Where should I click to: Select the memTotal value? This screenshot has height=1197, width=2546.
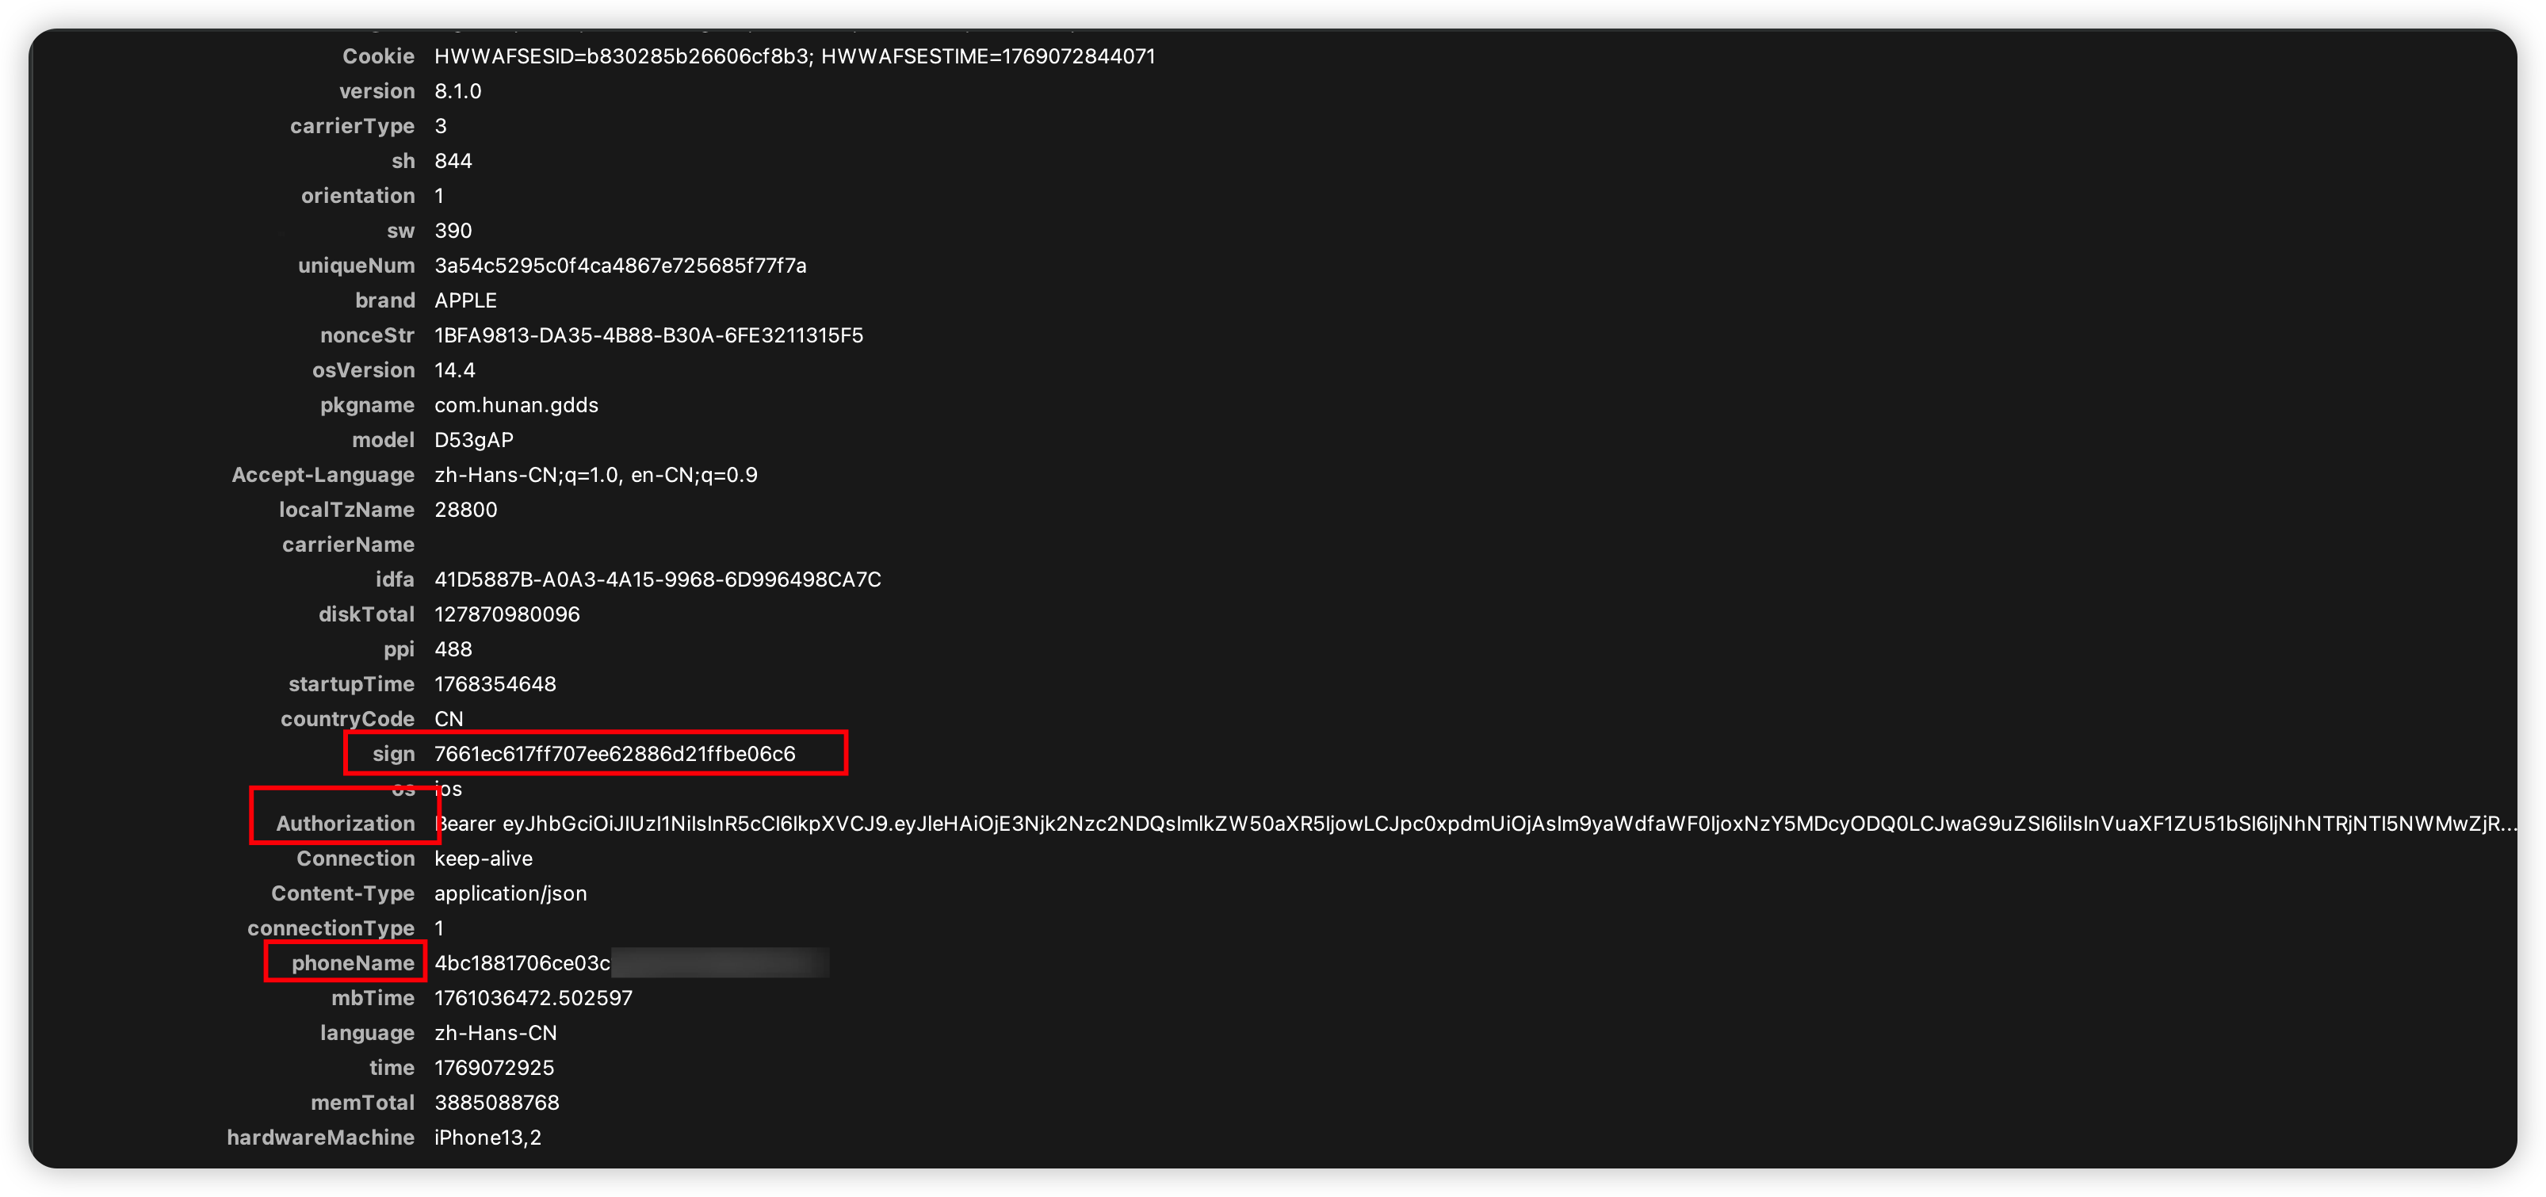pyautogui.click(x=496, y=1102)
